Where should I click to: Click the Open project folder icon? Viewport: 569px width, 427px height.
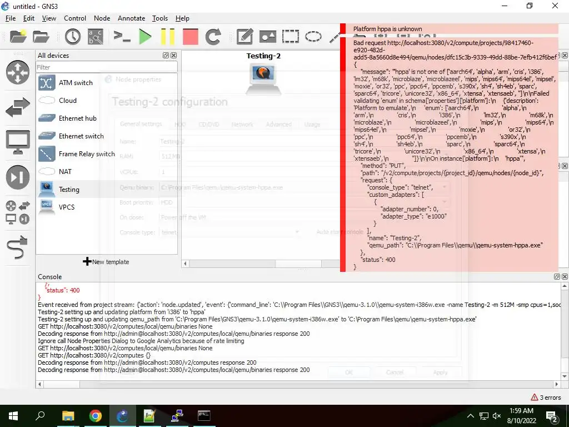point(41,37)
